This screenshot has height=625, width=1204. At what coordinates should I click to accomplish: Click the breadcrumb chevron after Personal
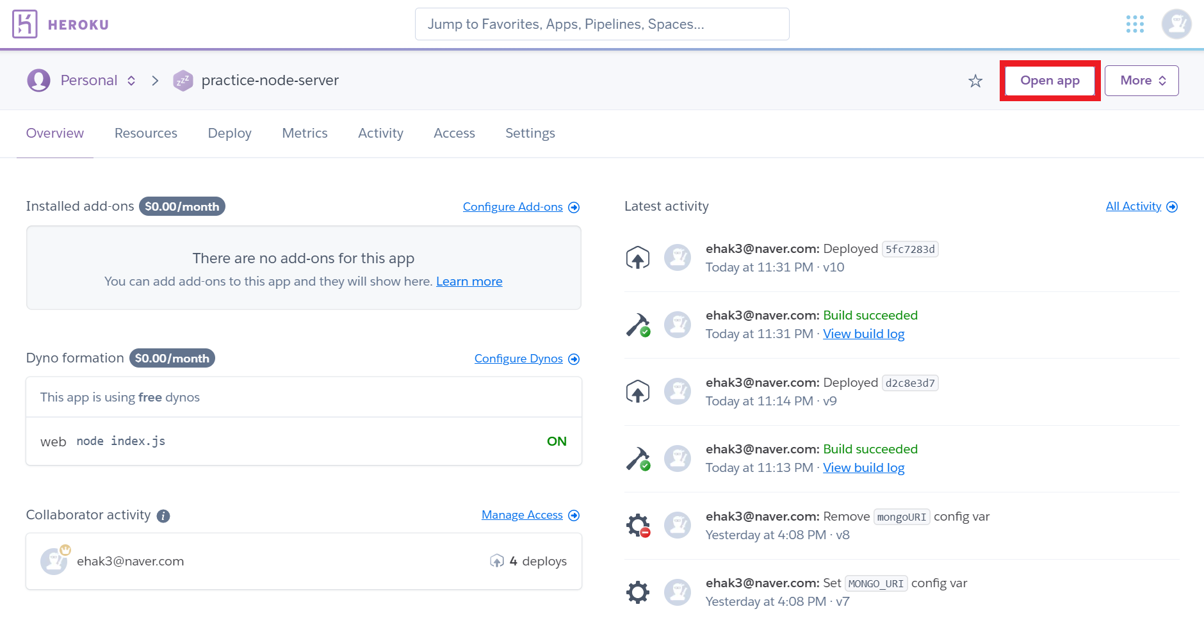point(155,81)
